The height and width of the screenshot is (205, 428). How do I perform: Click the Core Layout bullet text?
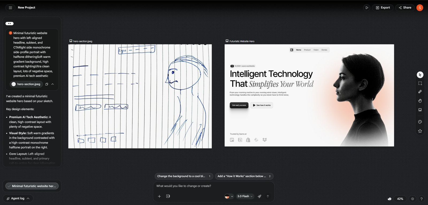tap(32, 158)
